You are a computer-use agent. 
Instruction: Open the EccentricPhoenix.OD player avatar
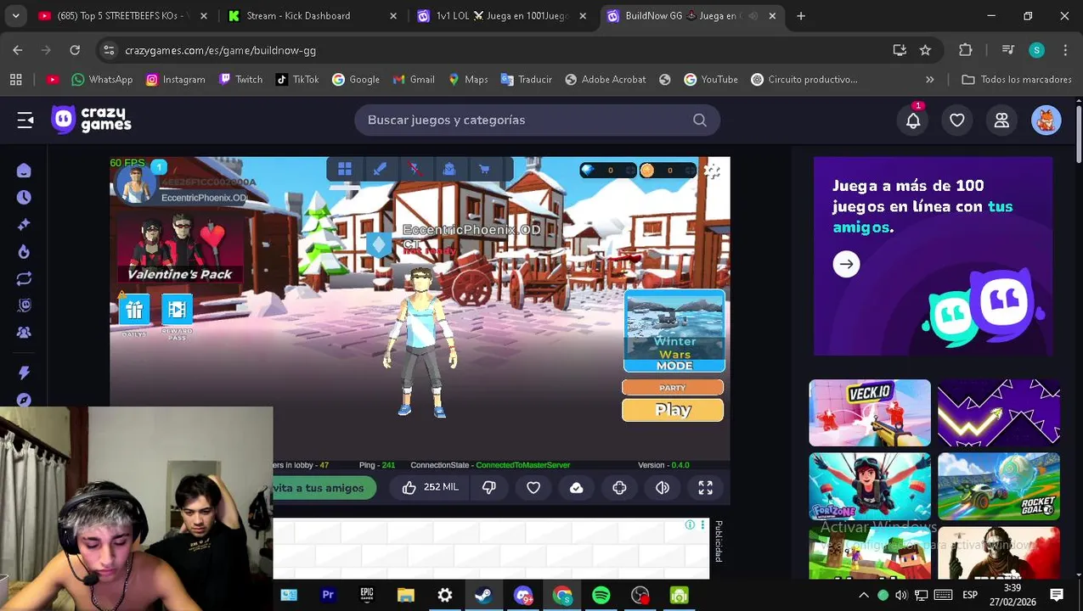135,184
